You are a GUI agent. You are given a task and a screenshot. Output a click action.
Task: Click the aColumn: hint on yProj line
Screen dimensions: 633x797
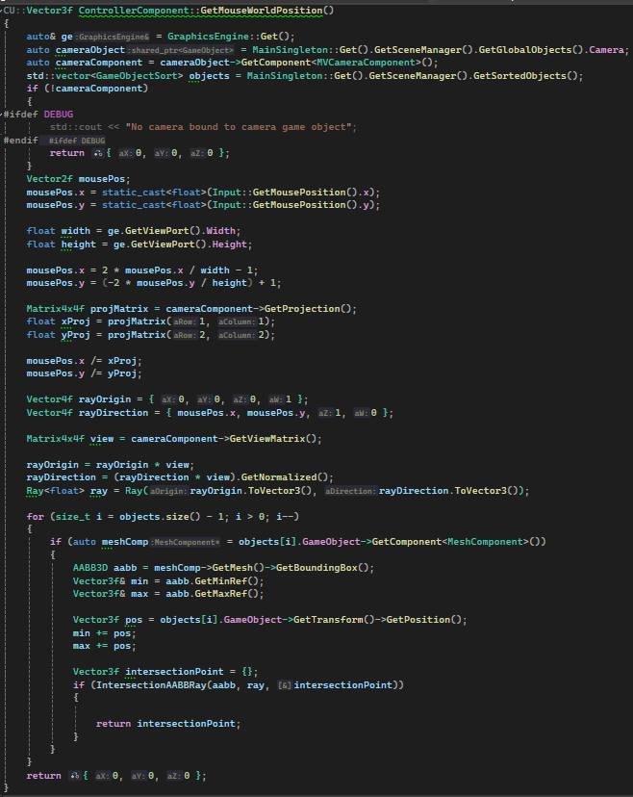pos(237,336)
